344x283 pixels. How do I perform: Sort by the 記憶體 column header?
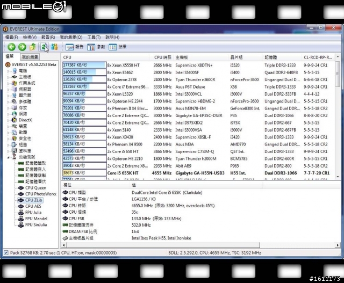pyautogui.click(x=282, y=57)
